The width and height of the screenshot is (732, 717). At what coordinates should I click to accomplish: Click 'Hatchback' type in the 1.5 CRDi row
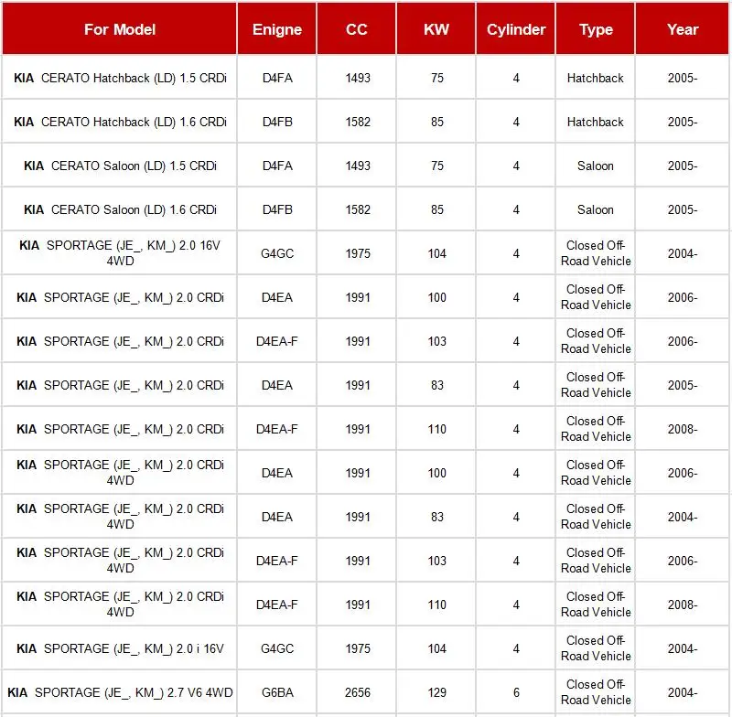[596, 78]
